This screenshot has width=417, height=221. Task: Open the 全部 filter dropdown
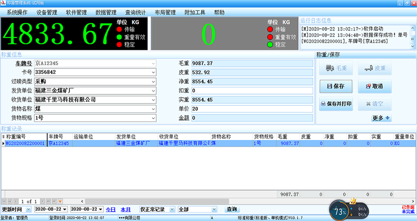point(214,209)
